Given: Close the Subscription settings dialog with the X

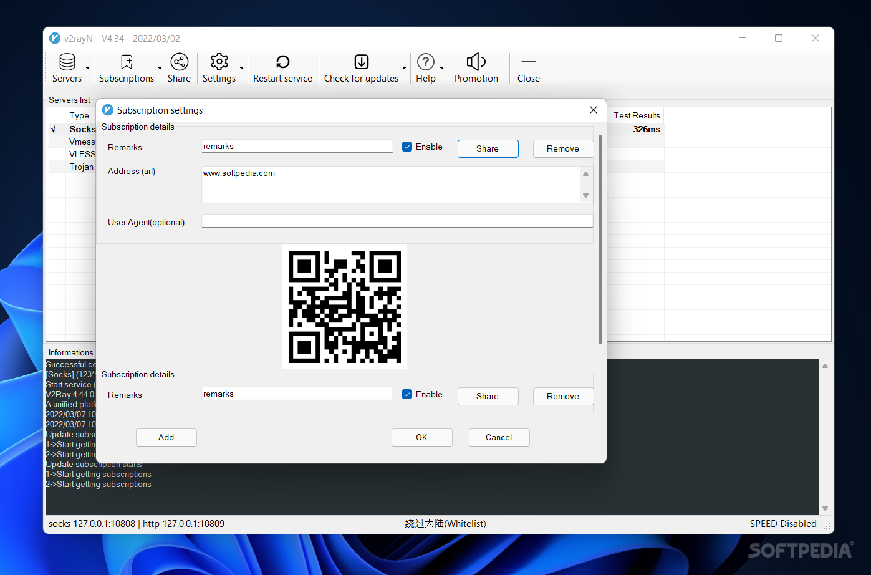Looking at the screenshot, I should (594, 110).
